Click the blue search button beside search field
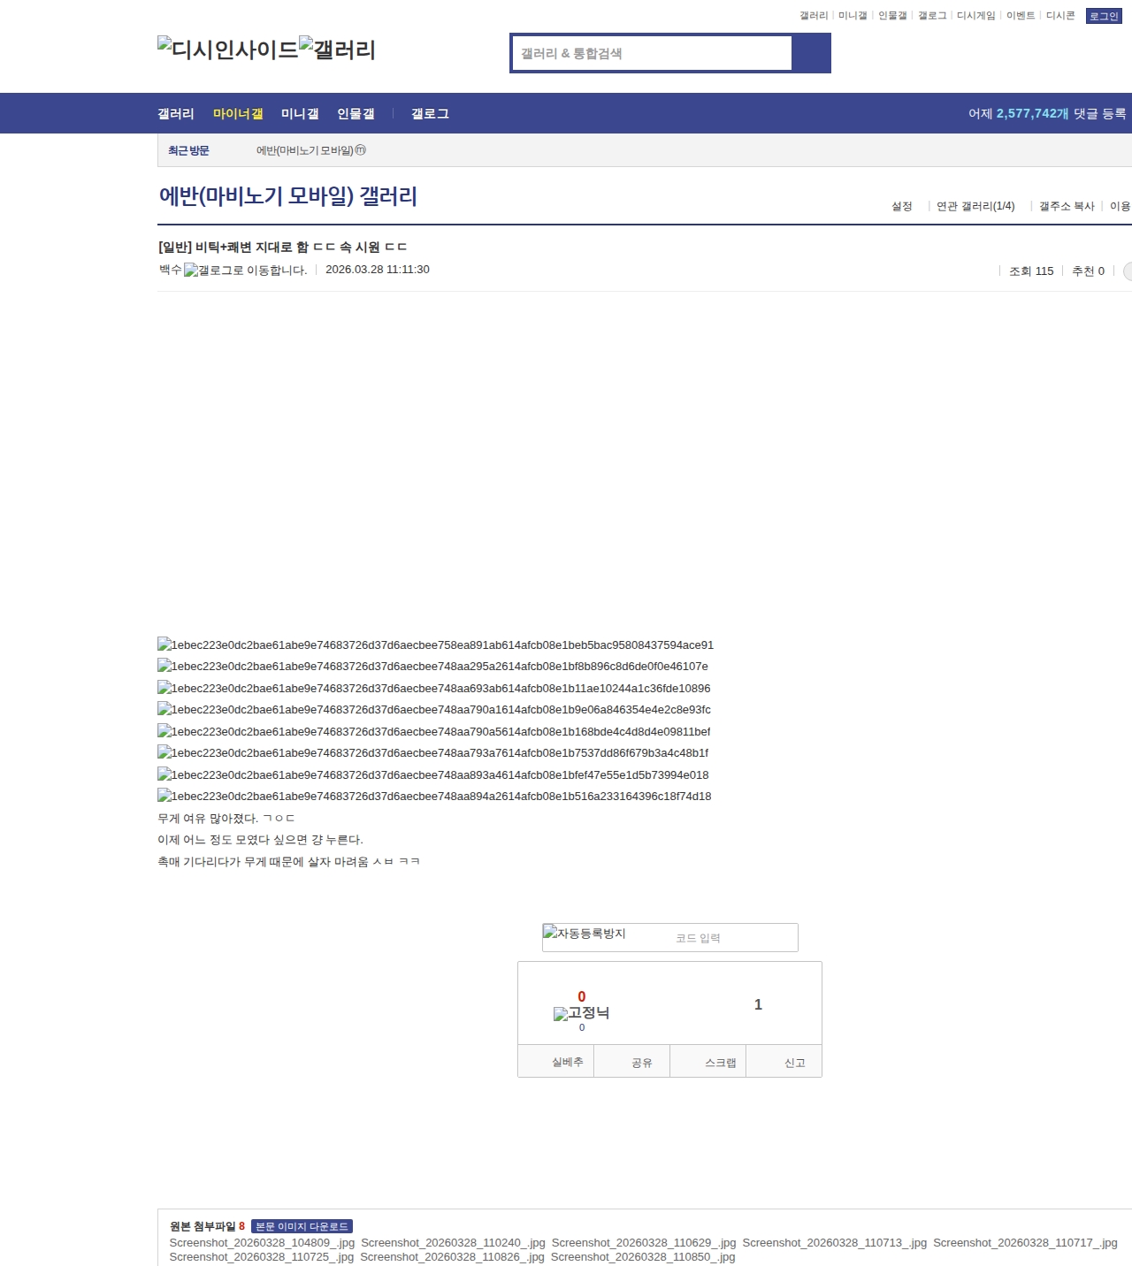This screenshot has height=1266, width=1132. click(811, 53)
